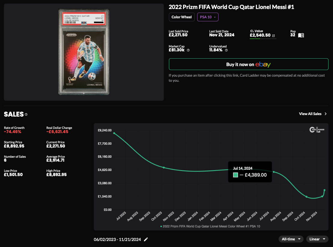Click the Messi card image thumbnail
This screenshot has height=247, width=333.
pyautogui.click(x=84, y=52)
